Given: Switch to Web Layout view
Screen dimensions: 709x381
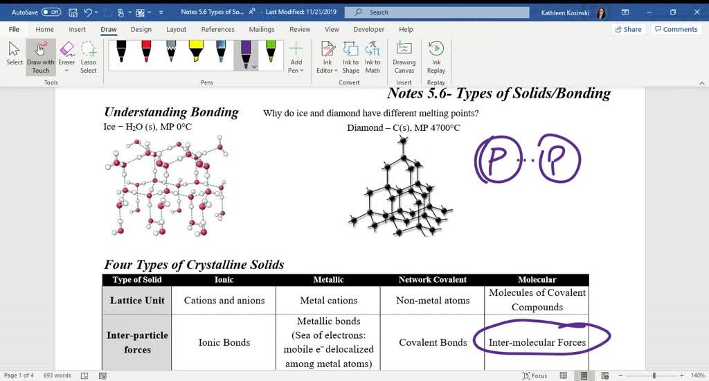Looking at the screenshot, I should point(605,375).
